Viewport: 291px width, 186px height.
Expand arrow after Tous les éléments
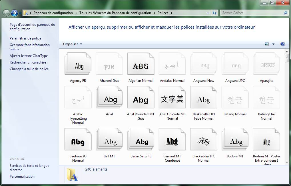[x=154, y=13]
